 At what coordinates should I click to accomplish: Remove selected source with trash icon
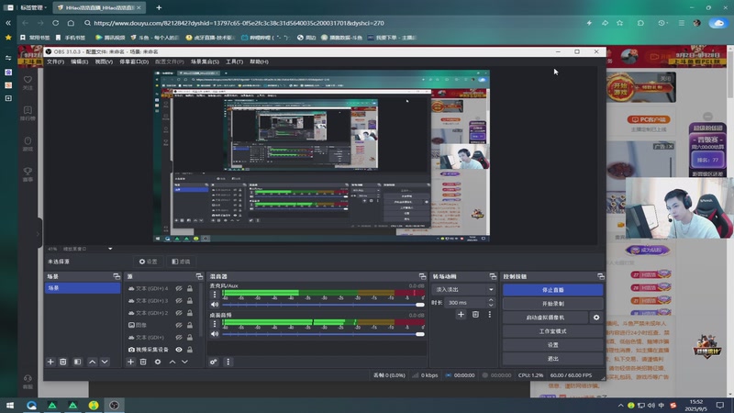pyautogui.click(x=143, y=362)
